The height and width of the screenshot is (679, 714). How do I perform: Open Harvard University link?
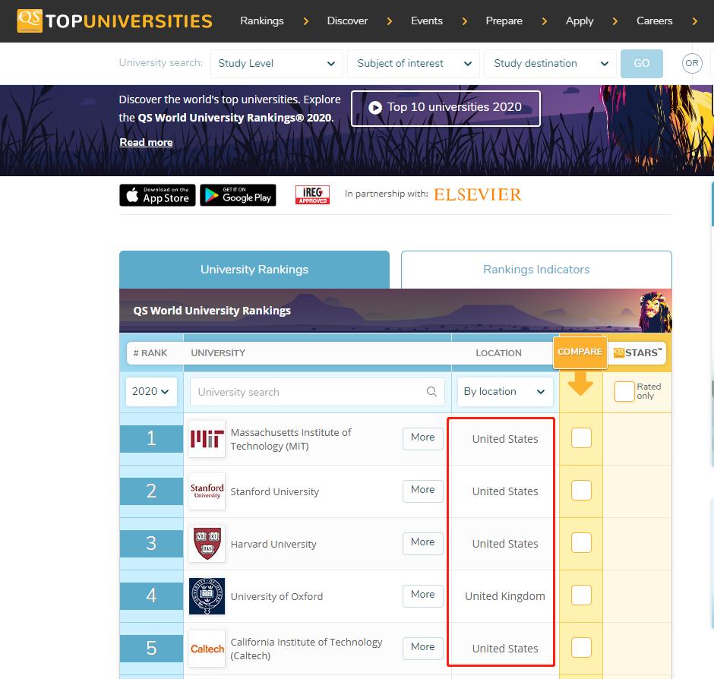click(x=273, y=545)
